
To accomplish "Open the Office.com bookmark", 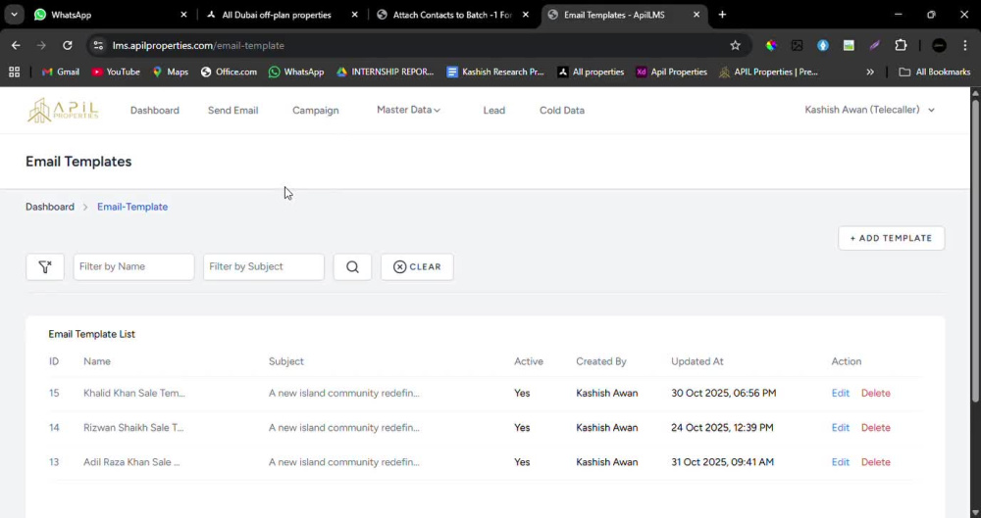I will [x=229, y=71].
